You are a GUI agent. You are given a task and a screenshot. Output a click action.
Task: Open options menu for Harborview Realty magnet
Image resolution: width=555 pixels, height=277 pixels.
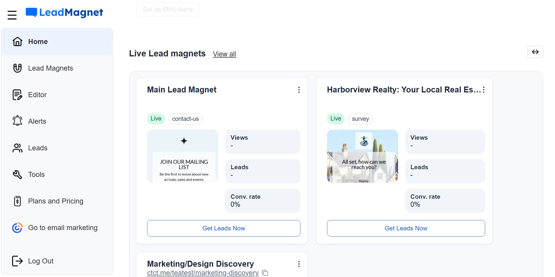click(484, 90)
